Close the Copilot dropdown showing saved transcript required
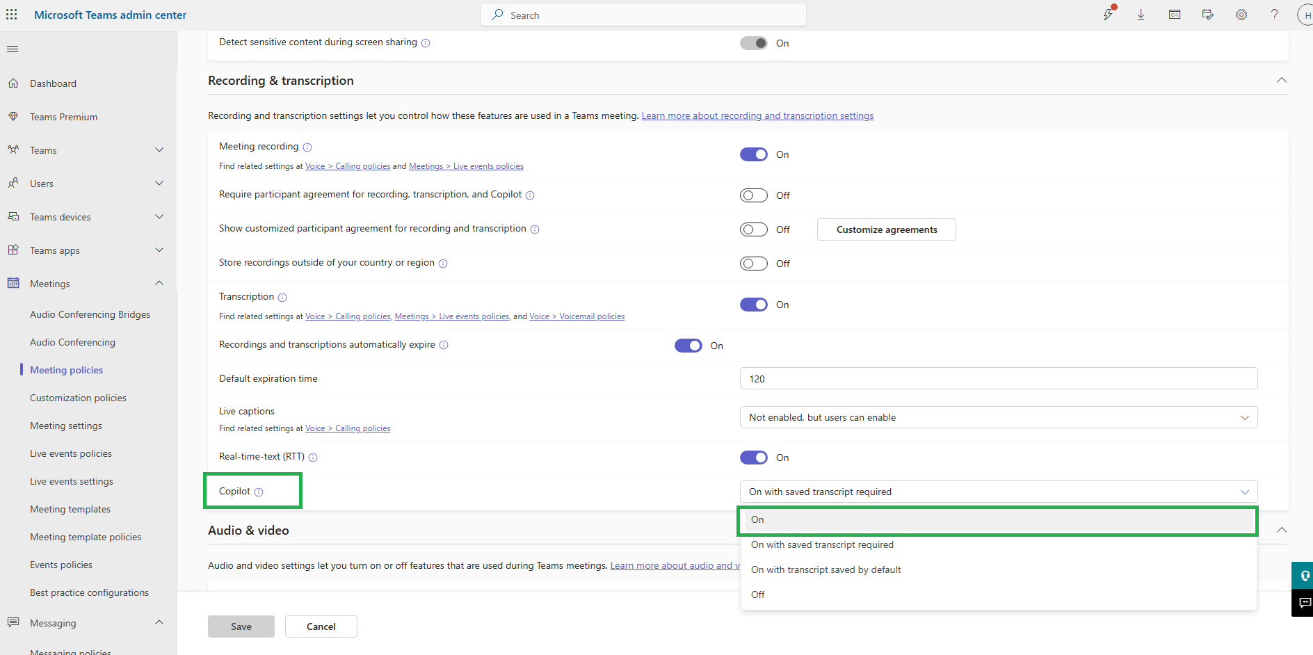 click(999, 492)
